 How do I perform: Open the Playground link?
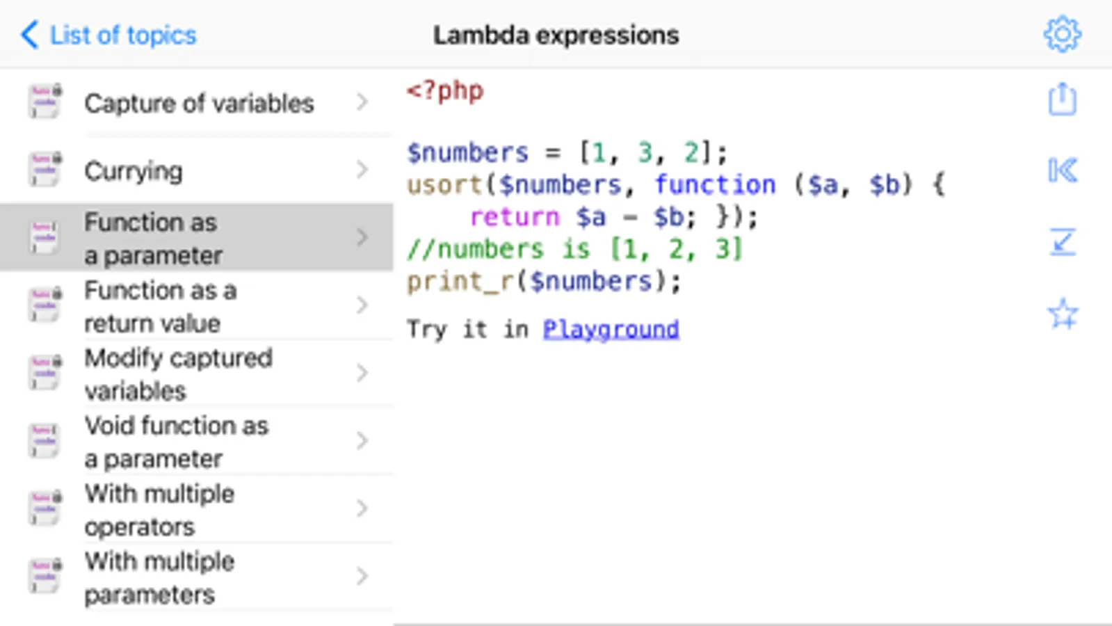611,329
